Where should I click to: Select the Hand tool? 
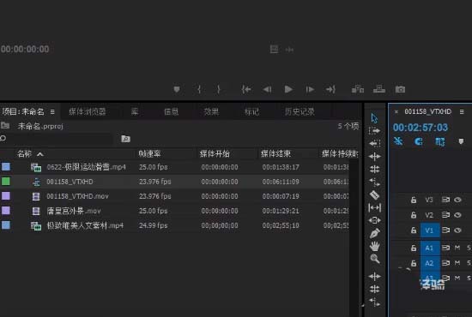point(375,246)
